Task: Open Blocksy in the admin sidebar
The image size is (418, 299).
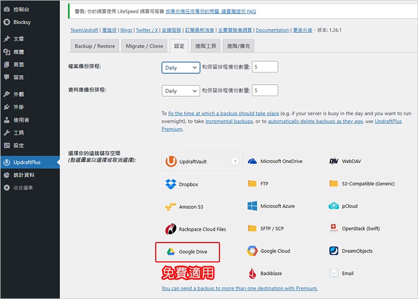Action: (x=22, y=22)
